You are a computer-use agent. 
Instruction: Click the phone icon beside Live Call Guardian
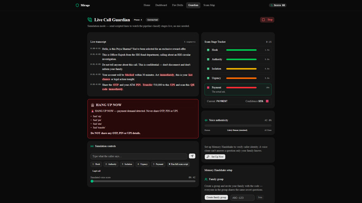point(90,20)
